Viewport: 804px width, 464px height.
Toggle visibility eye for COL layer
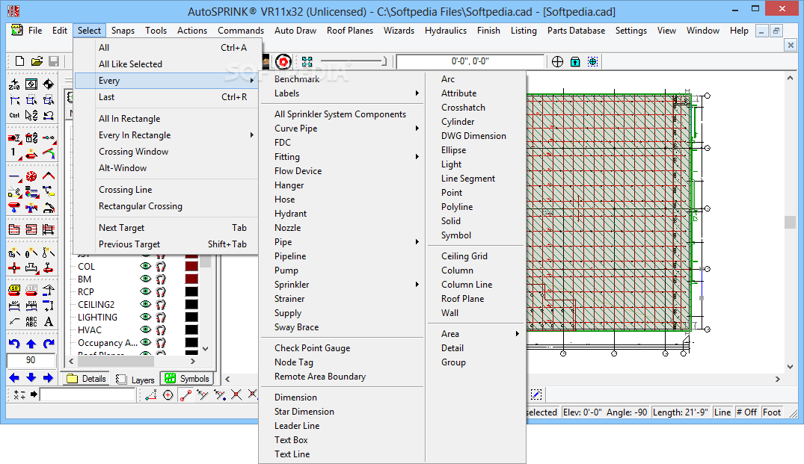coord(146,266)
